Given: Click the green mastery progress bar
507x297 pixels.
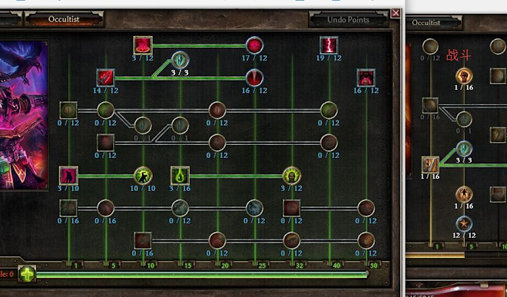Looking at the screenshot, I should [202, 275].
